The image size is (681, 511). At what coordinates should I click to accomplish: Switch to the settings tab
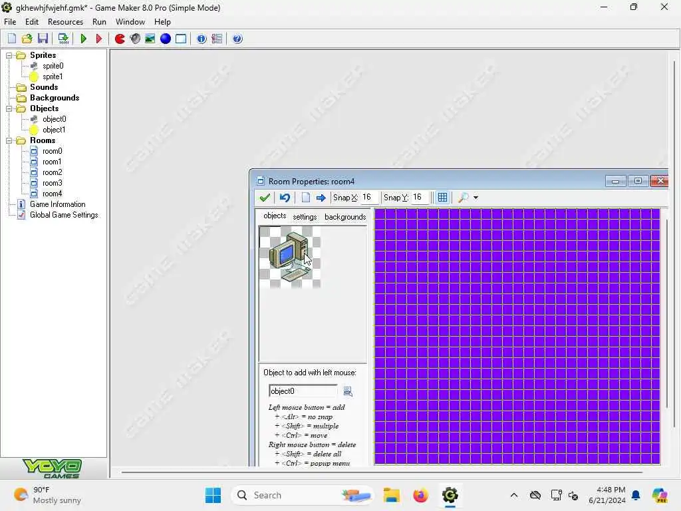pos(305,217)
